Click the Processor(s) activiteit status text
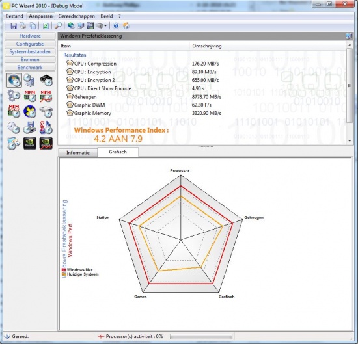Screen dimensions: 358x344 point(134,336)
